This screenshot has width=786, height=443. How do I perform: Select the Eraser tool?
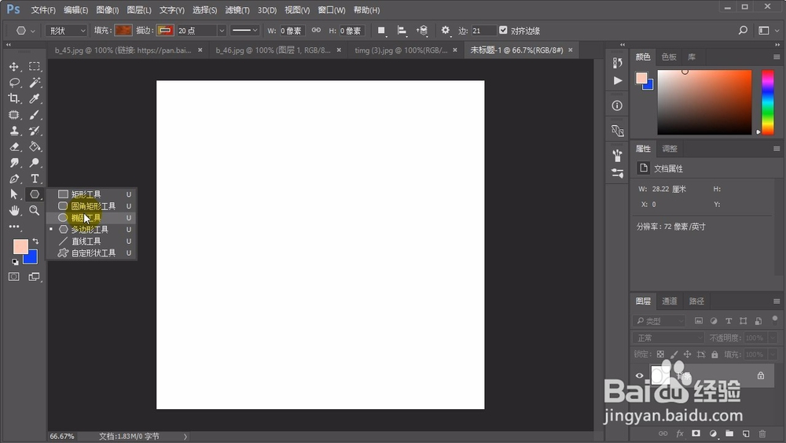[14, 147]
